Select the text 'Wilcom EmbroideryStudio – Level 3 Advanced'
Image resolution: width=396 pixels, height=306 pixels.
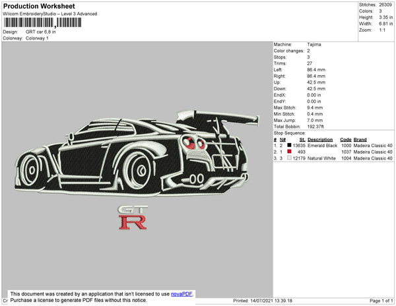(x=50, y=14)
